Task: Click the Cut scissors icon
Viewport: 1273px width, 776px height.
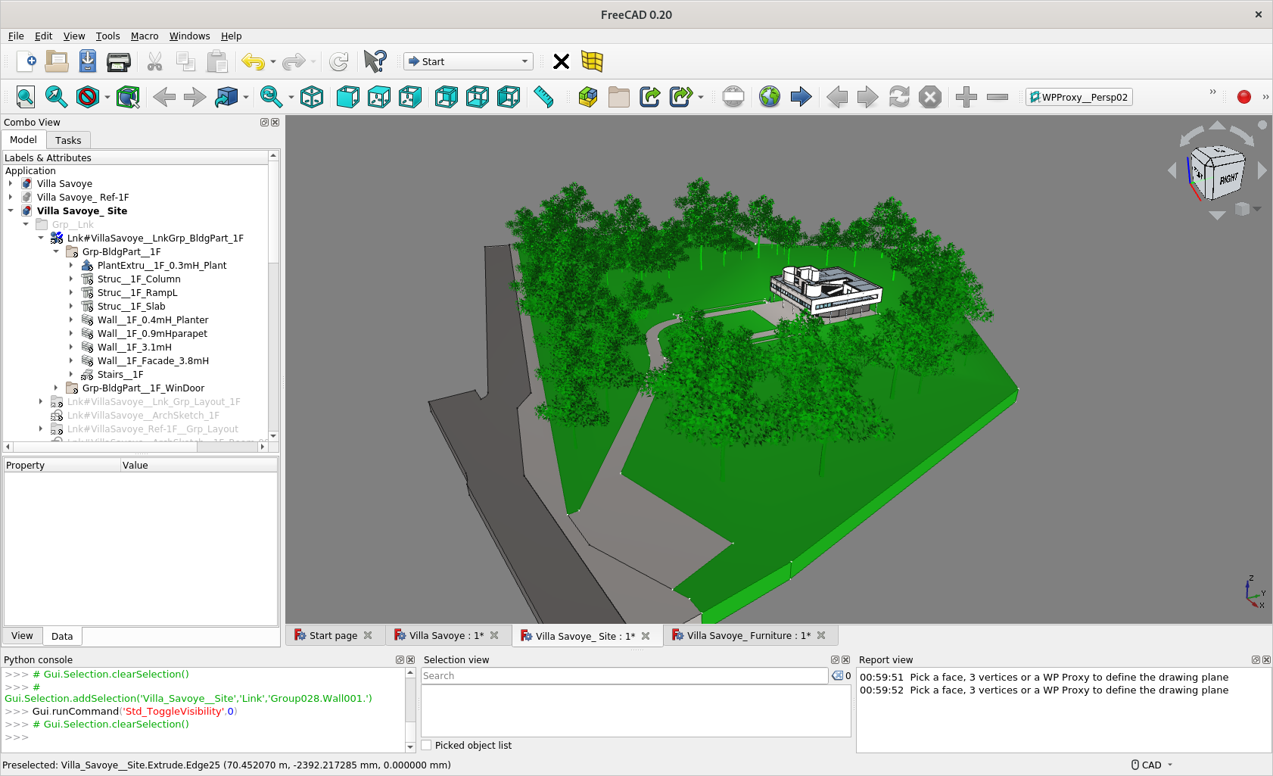Action: click(x=155, y=61)
